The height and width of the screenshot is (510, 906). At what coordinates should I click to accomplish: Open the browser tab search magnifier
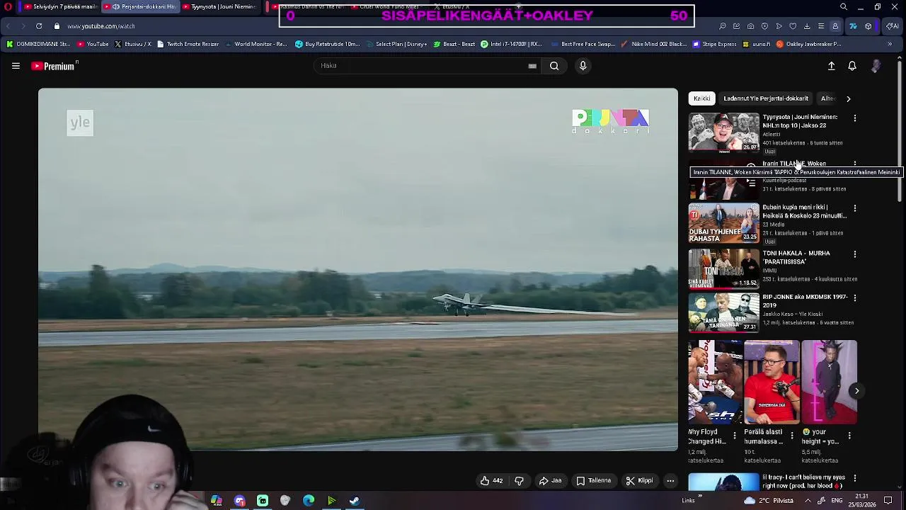[x=844, y=7]
